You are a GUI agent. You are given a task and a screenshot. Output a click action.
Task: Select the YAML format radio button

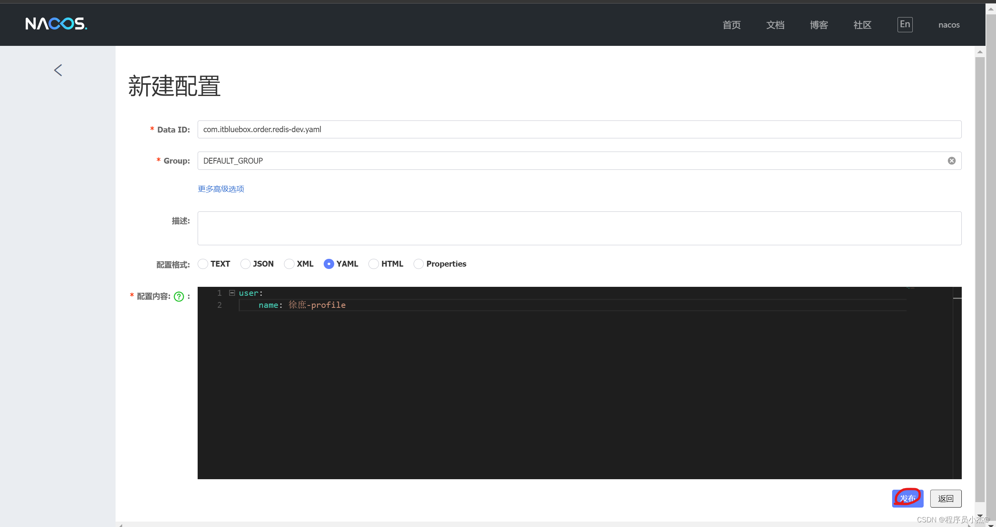click(329, 264)
